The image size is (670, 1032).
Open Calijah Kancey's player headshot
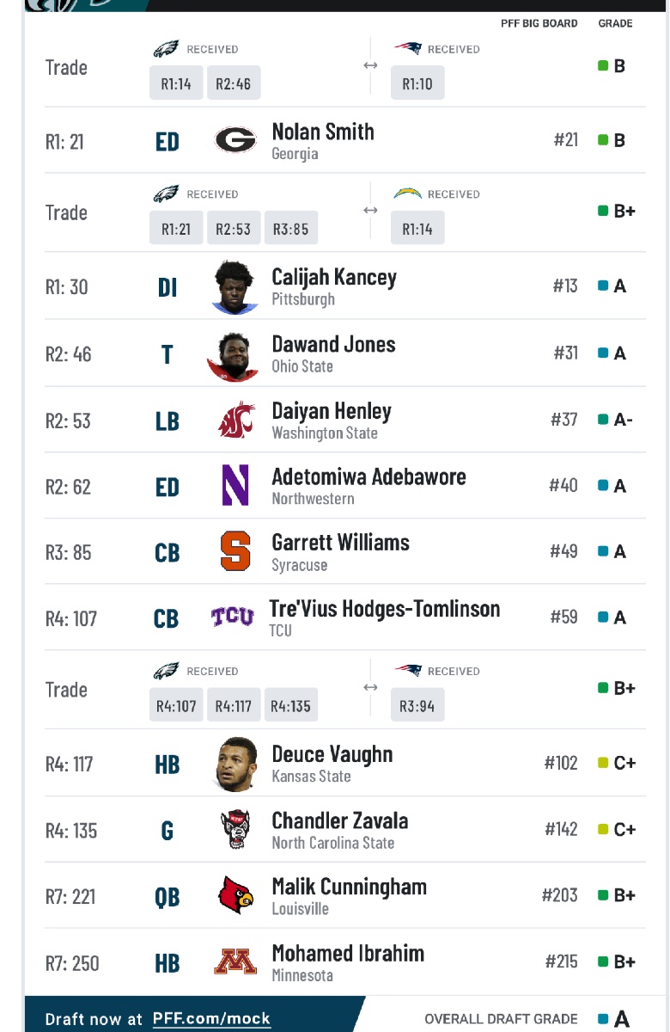click(x=234, y=287)
